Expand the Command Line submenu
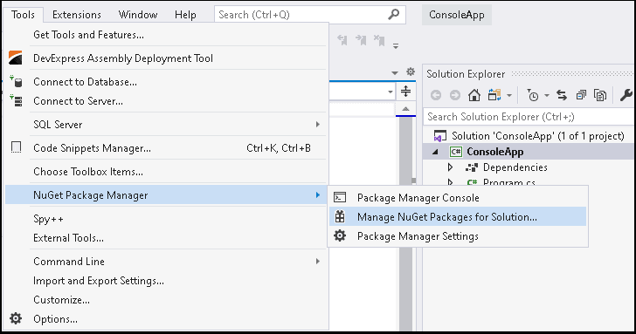Viewport: 636px width, 334px height. (166, 262)
